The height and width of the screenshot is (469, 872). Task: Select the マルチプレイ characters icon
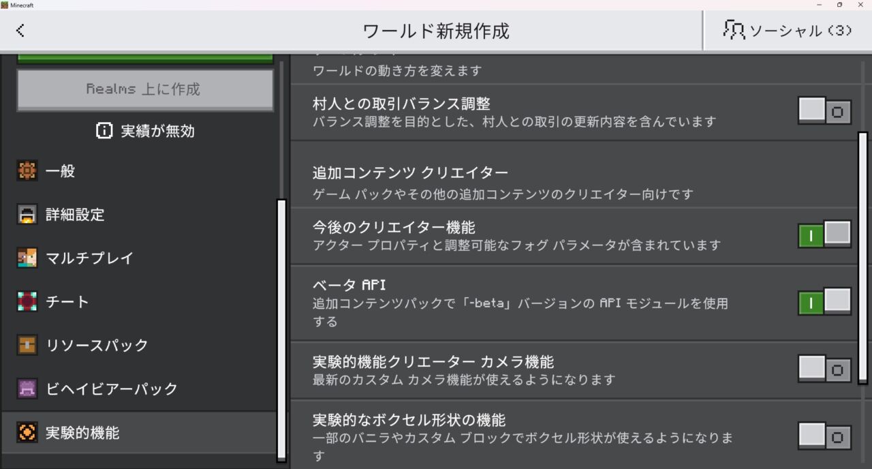coord(27,258)
